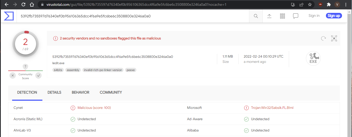Click the Acronis green undetected check icon
The width and height of the screenshot is (352, 137).
(73, 119)
